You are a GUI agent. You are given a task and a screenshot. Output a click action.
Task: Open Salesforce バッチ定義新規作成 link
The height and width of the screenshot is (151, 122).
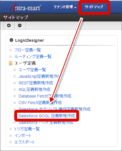tap(46, 123)
